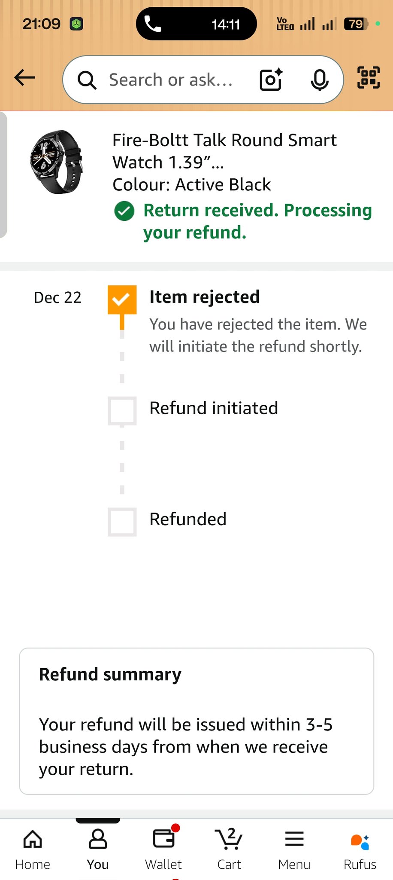
Task: Tap the Return received processing refund status
Action: (x=257, y=221)
